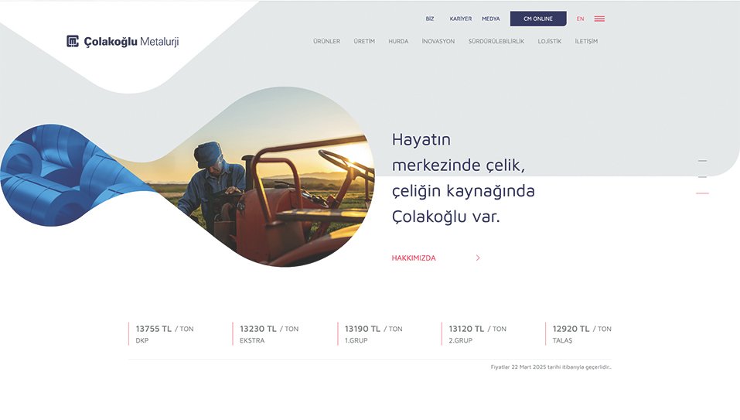This screenshot has width=740, height=420.
Task: Open the KARİYER menu item
Action: (461, 19)
